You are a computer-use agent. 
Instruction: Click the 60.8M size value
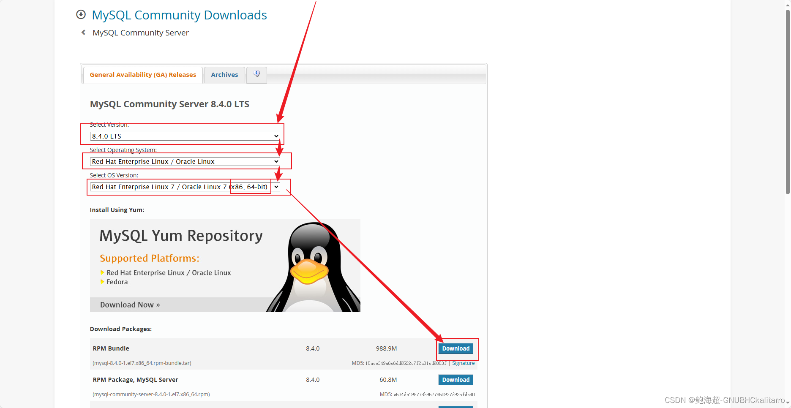[x=388, y=380]
